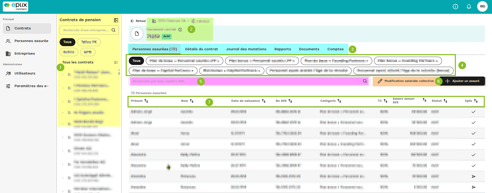This screenshot has width=492, height=193.
Task: Switch to Journal des mutations tab
Action: coord(246,49)
